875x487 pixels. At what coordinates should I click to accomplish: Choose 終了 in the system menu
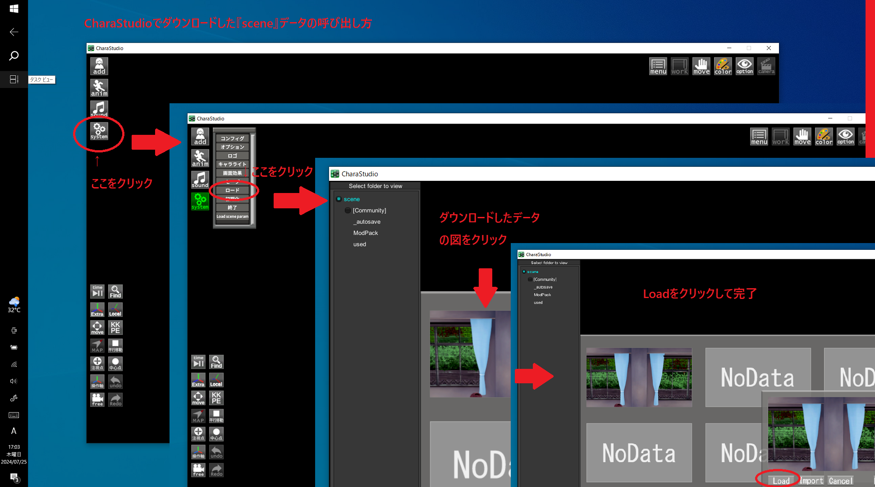point(232,207)
